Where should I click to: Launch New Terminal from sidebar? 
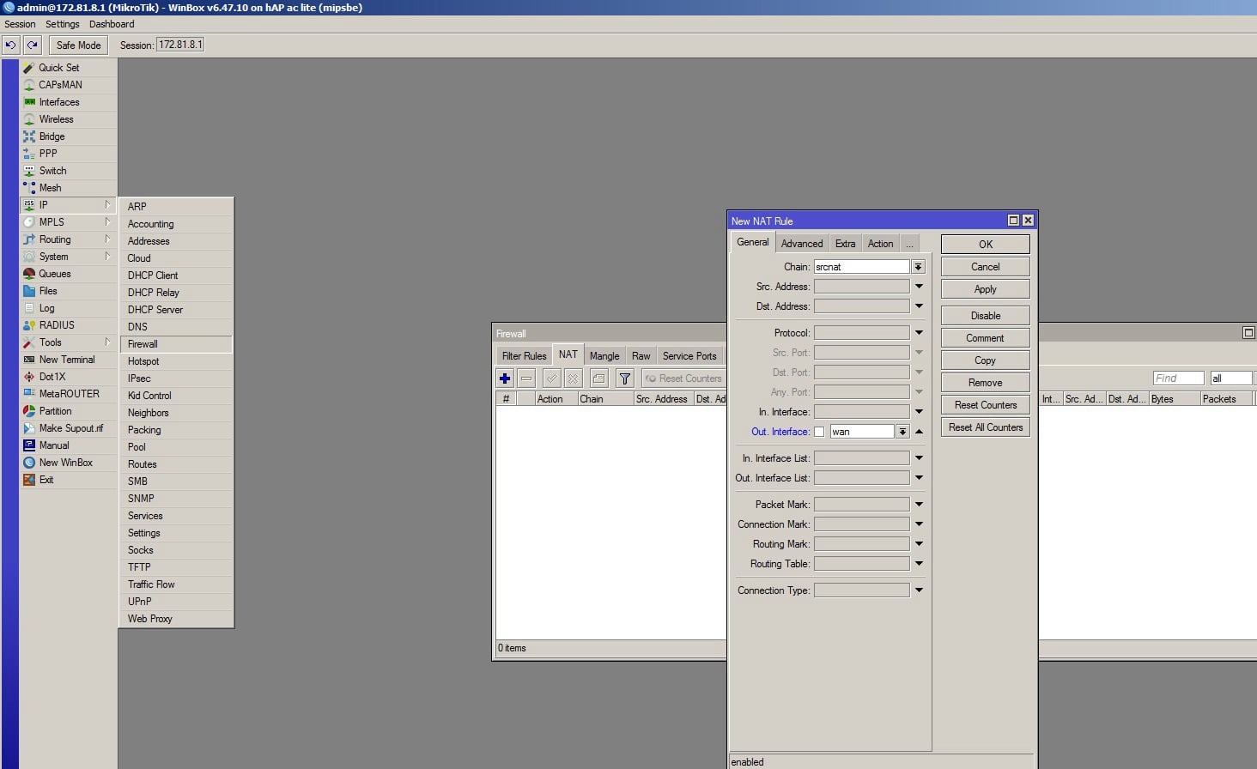pos(66,360)
